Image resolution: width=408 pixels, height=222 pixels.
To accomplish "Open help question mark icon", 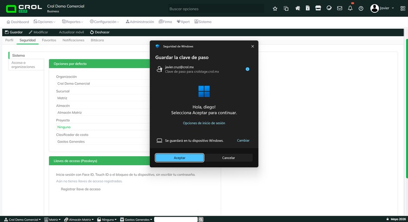I will (x=361, y=9).
